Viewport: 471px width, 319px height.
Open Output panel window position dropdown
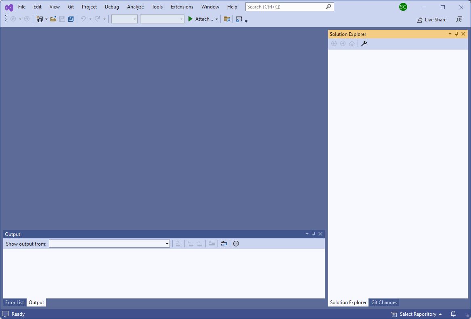coord(307,234)
